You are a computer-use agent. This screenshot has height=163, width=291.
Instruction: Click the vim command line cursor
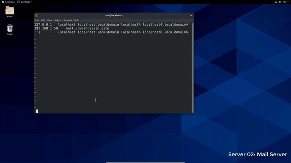37,111
